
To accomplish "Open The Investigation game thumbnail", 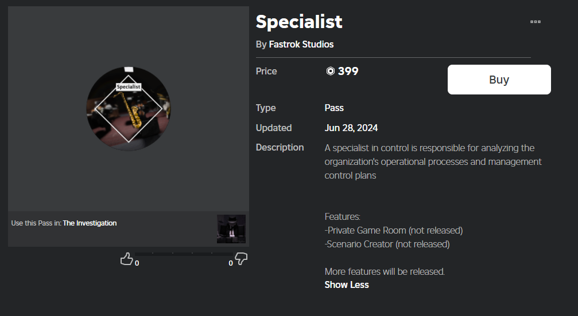I will coord(231,229).
